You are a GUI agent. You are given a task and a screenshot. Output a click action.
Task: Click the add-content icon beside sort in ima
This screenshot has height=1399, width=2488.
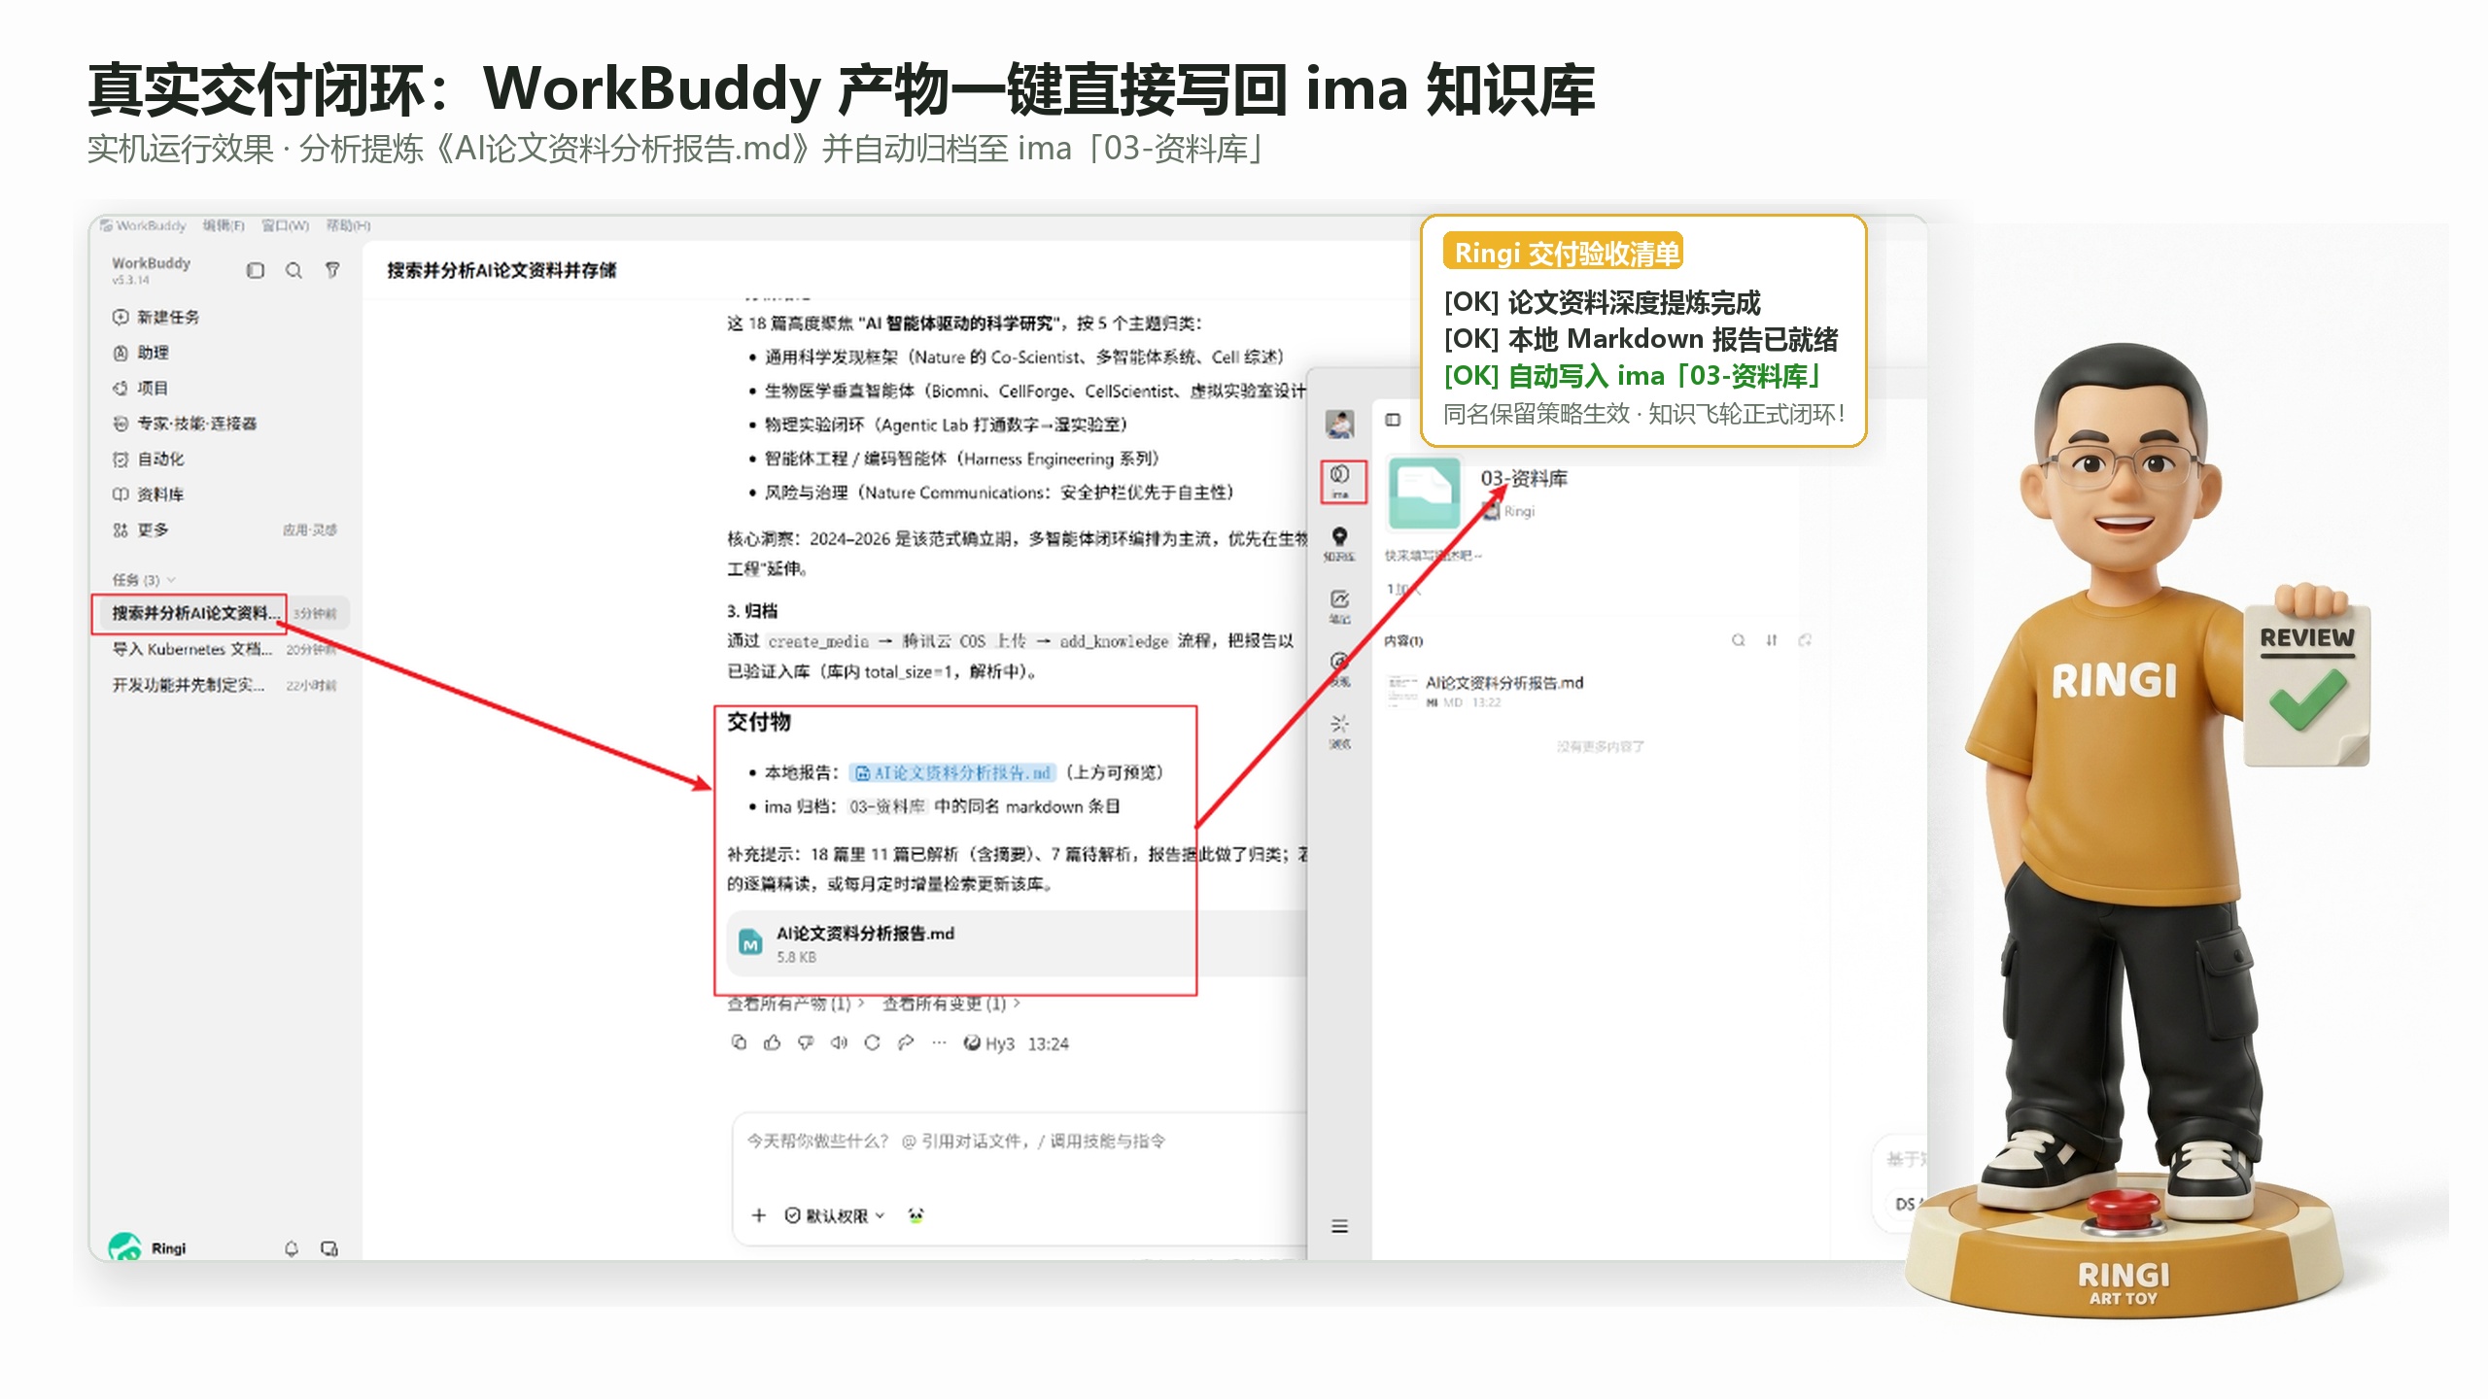click(1805, 640)
